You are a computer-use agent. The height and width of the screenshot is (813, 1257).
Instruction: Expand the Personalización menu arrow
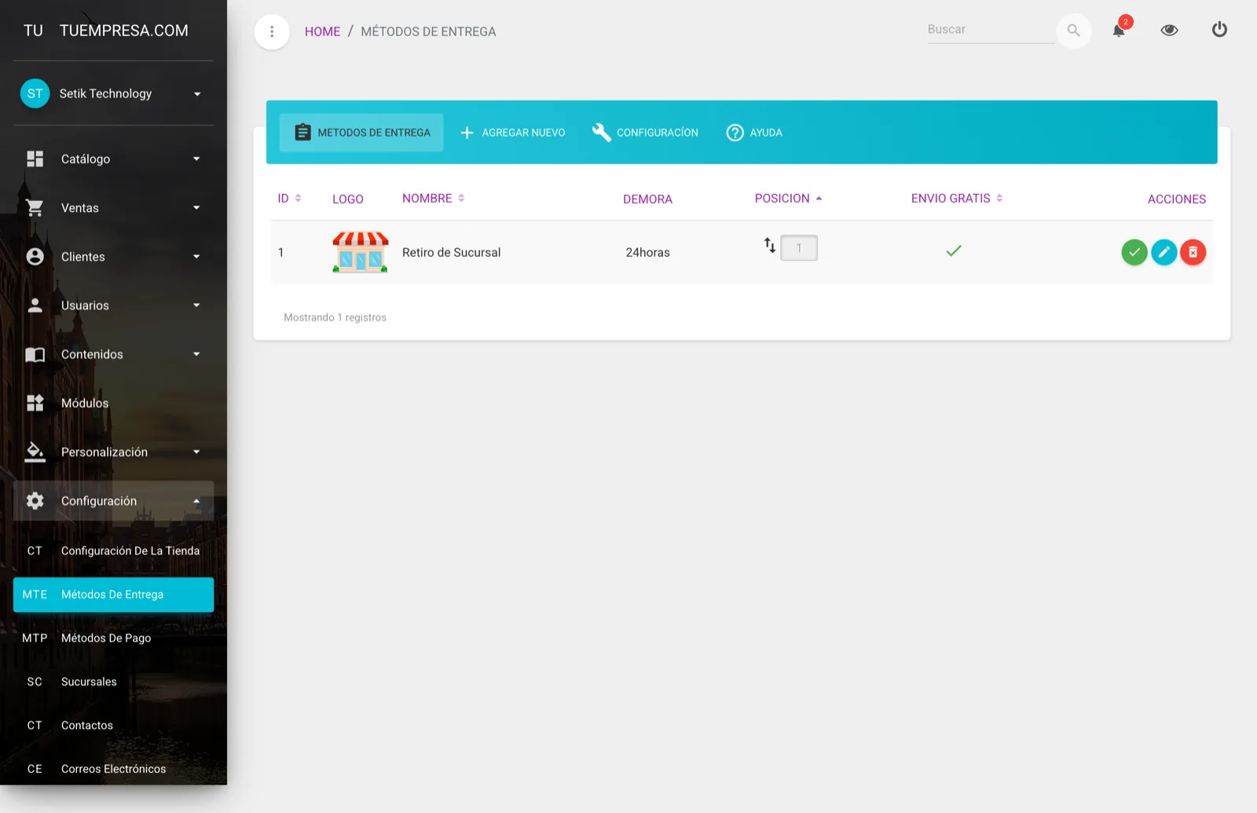(196, 452)
